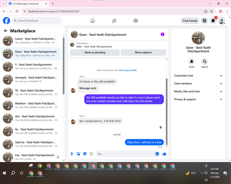Expand the Privacy & support section
Image resolution: width=231 pixels, height=184 pixels.
point(198,99)
